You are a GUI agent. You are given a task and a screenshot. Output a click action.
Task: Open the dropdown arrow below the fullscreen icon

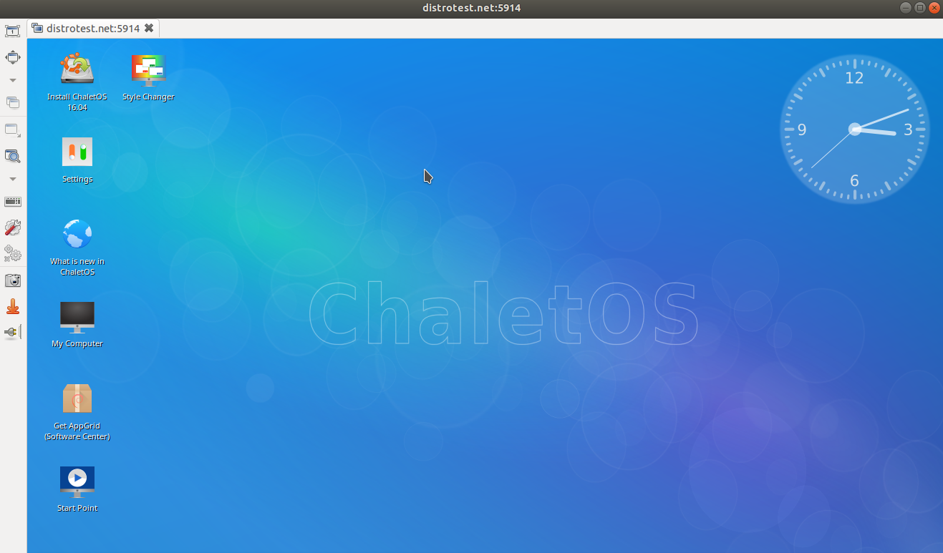point(13,80)
